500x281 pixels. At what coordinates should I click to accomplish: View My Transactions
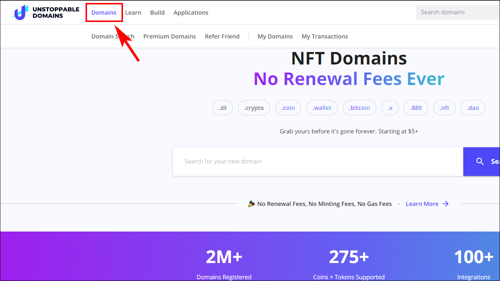pos(325,36)
